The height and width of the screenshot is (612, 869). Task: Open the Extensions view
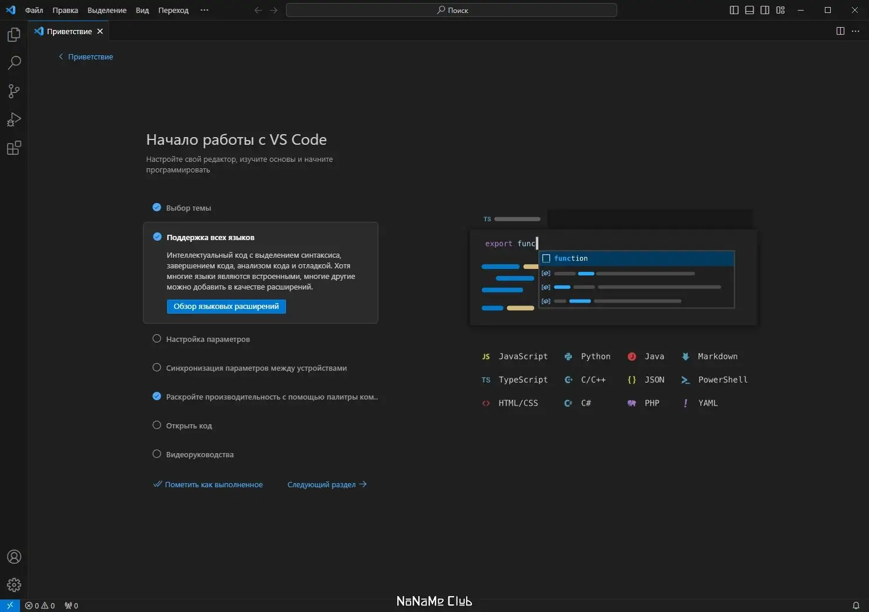coord(14,148)
